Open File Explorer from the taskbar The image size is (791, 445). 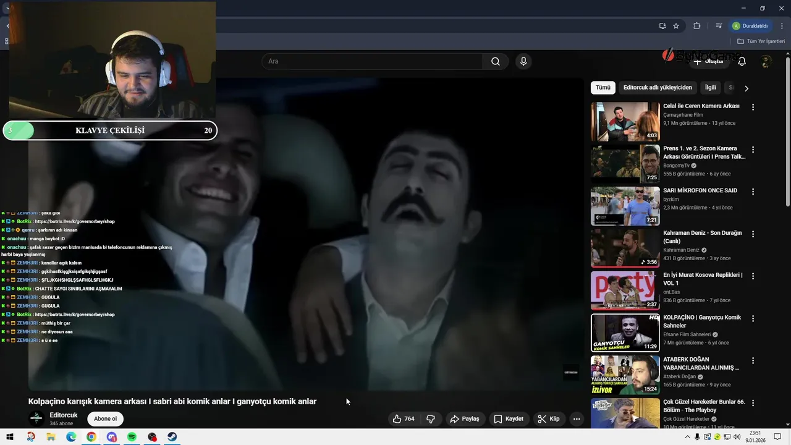51,437
